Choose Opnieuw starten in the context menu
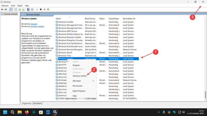207x116 pixels. coord(79,76)
